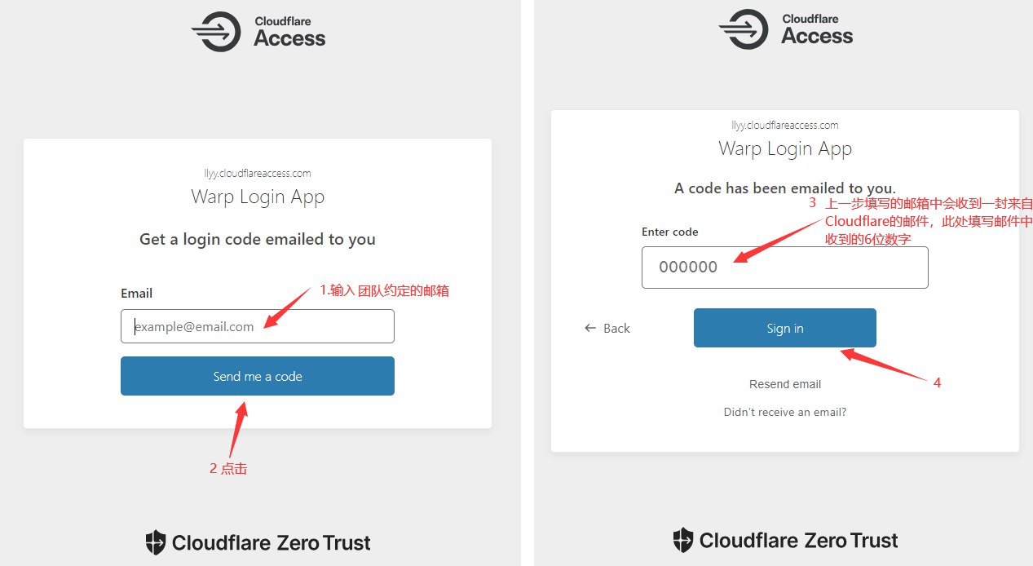Click the Cloudflare Access arrow logo above the email form

[x=216, y=32]
